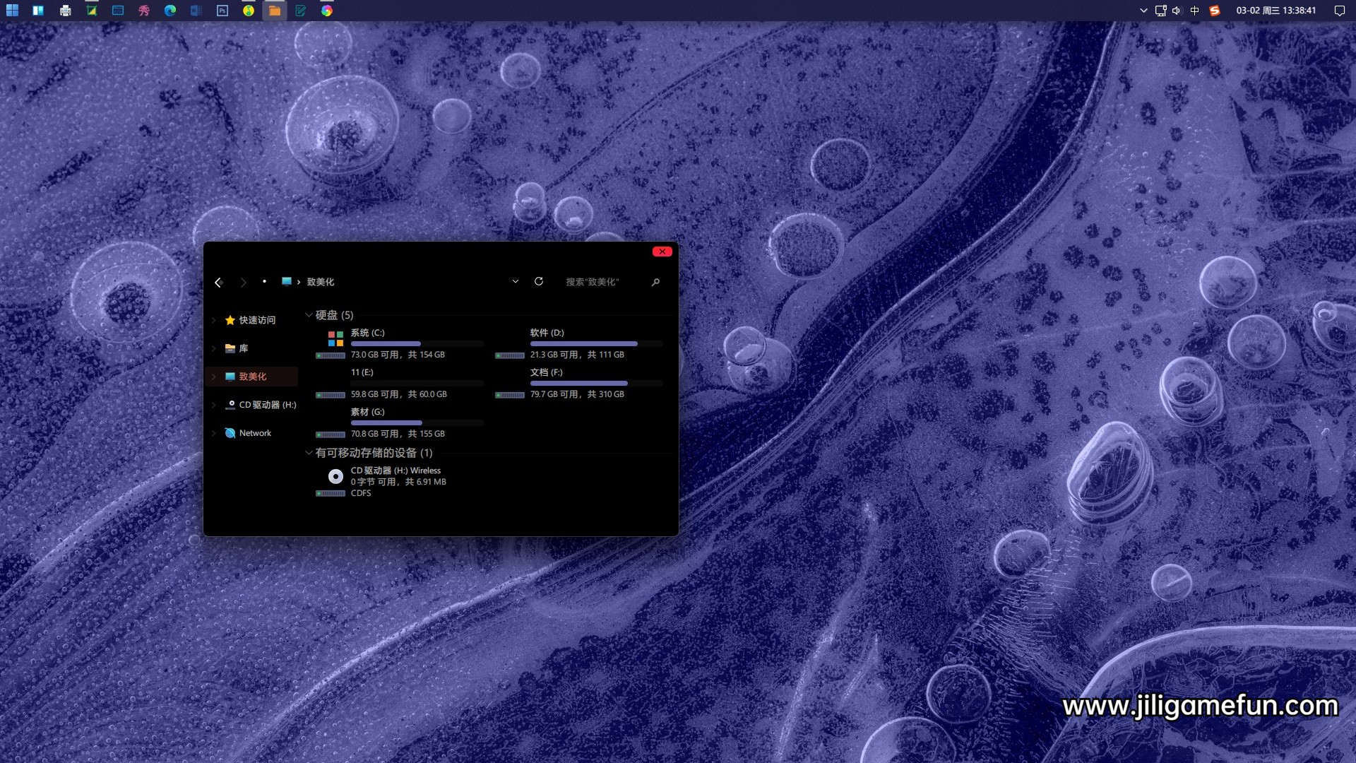Viewport: 1356px width, 763px height.
Task: Select 库 in the navigation pane
Action: coord(237,348)
